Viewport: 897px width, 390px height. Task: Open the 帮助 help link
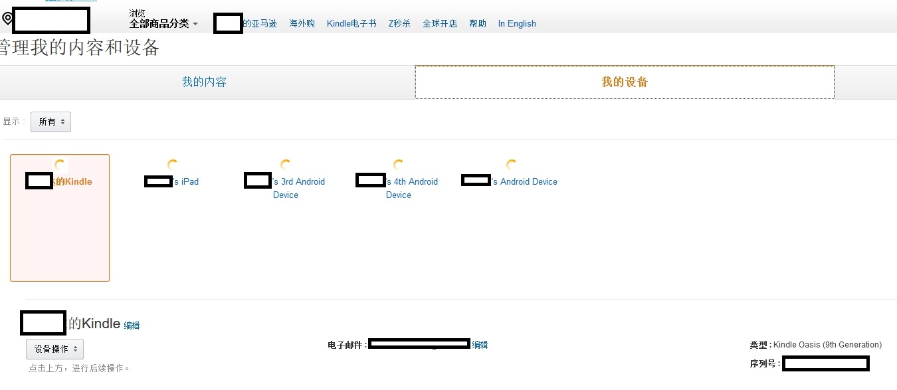477,23
